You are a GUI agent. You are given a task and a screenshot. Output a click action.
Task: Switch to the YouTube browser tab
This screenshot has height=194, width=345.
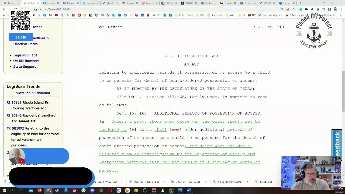click(x=91, y=3)
